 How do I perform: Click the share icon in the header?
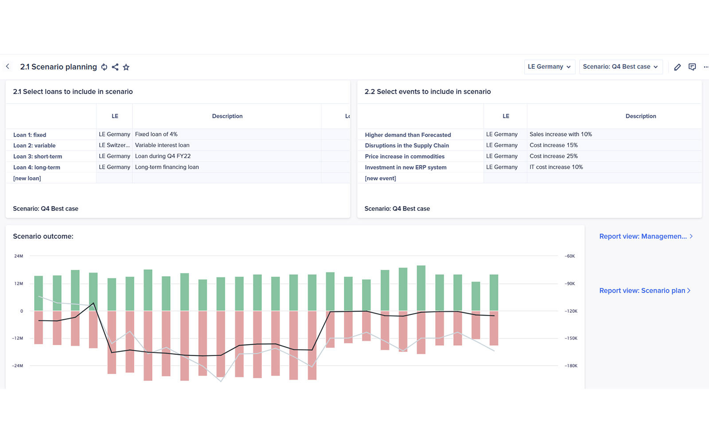click(x=115, y=67)
